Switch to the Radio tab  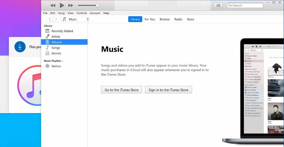pyautogui.click(x=178, y=19)
